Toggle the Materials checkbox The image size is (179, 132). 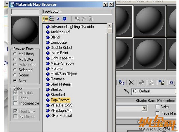15,93
